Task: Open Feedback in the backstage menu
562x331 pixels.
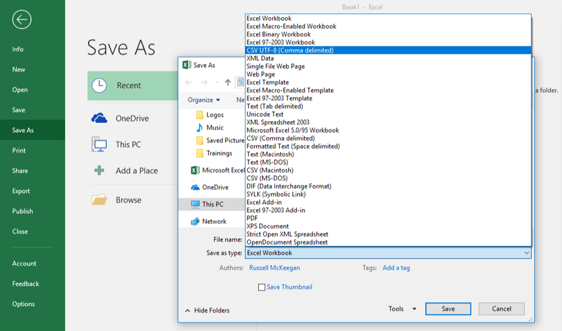Action: pos(32,284)
